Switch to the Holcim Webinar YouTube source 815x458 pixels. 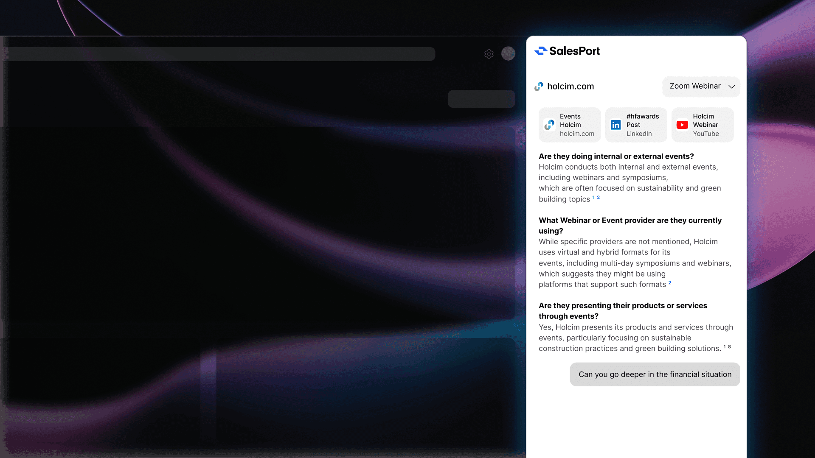703,125
